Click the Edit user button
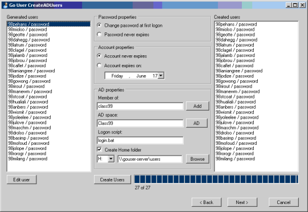 tap(22, 180)
